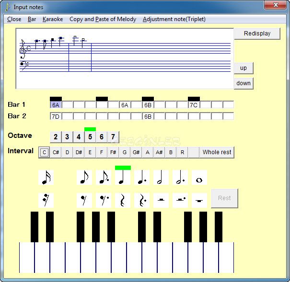Set octave to 6
The width and height of the screenshot is (290, 282).
coord(102,137)
